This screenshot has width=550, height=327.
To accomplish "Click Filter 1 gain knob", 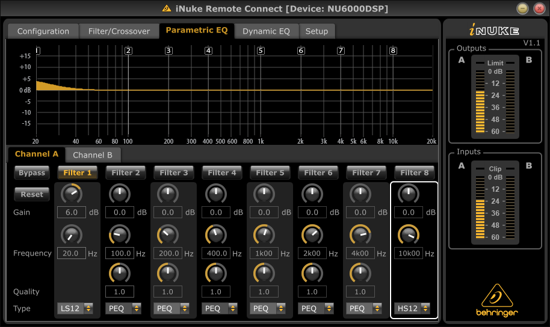I will point(72,194).
